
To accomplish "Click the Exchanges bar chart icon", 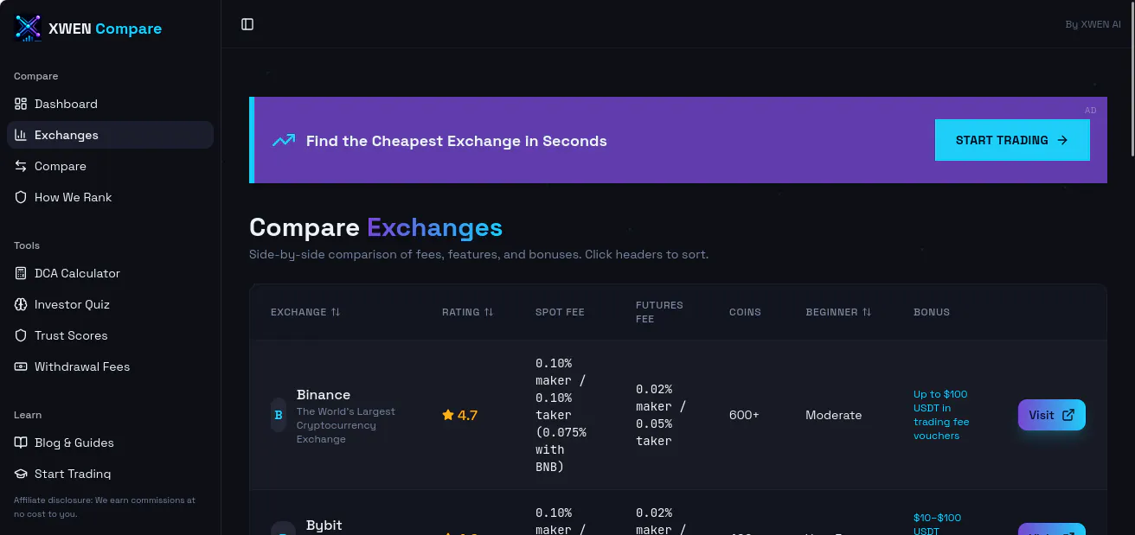I will point(21,135).
